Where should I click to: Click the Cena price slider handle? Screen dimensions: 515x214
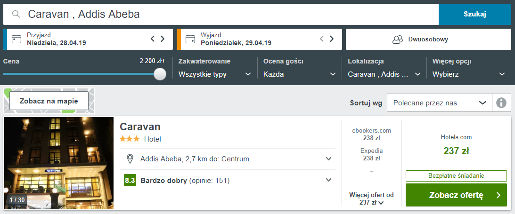pos(160,74)
